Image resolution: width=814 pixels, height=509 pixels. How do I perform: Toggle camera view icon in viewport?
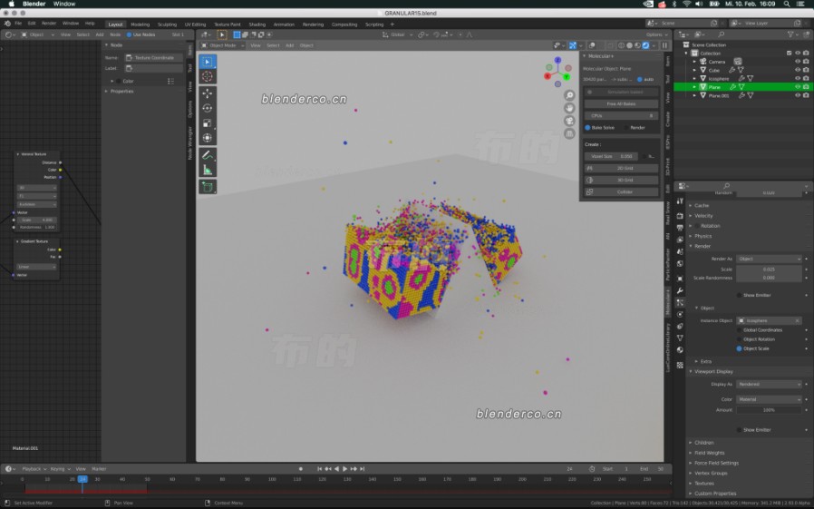point(569,121)
